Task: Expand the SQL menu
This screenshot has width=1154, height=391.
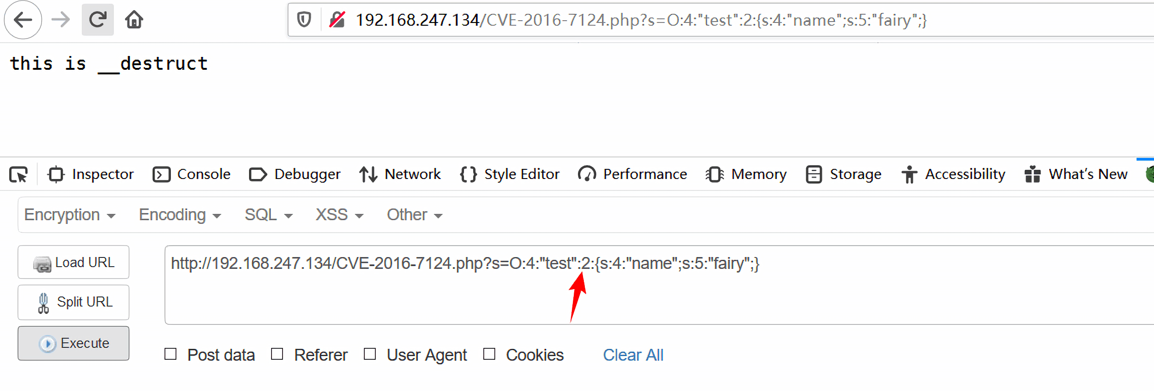Action: tap(268, 214)
